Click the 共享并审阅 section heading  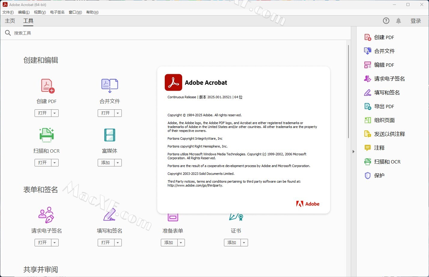[x=41, y=270]
